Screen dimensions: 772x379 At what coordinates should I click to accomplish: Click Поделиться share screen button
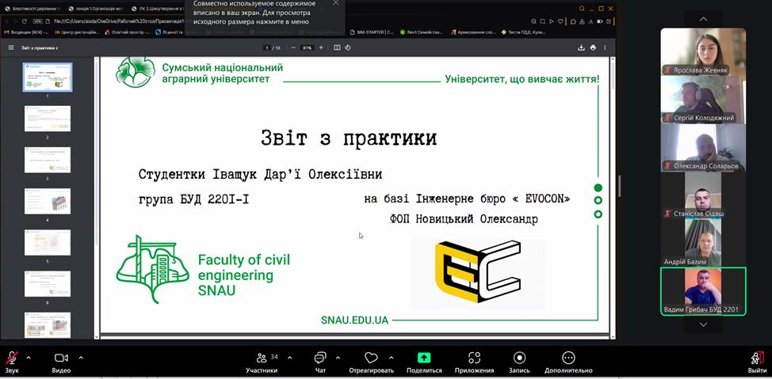coord(424,362)
